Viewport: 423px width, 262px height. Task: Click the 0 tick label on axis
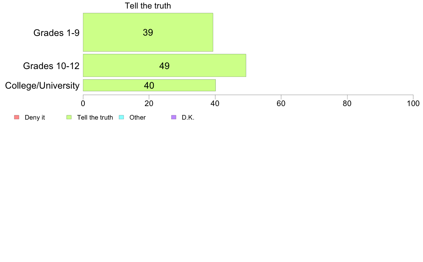pos(83,103)
